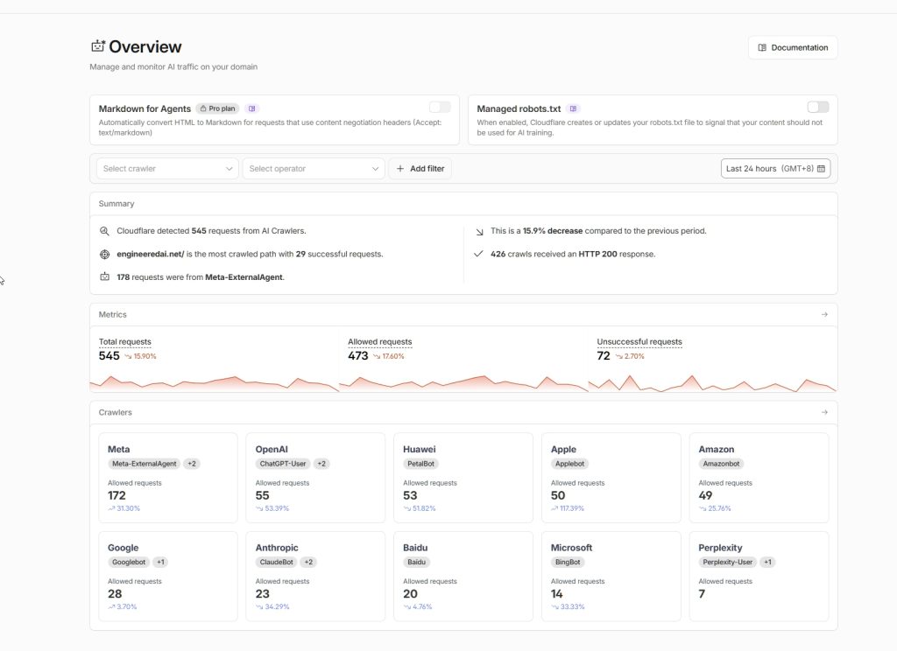The height and width of the screenshot is (651, 897).
Task: Open the Last 24 hours date picker
Action: click(x=775, y=169)
